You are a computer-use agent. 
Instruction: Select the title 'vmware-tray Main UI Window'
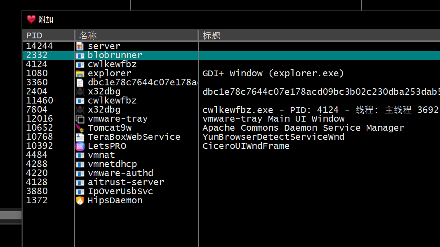(x=273, y=119)
